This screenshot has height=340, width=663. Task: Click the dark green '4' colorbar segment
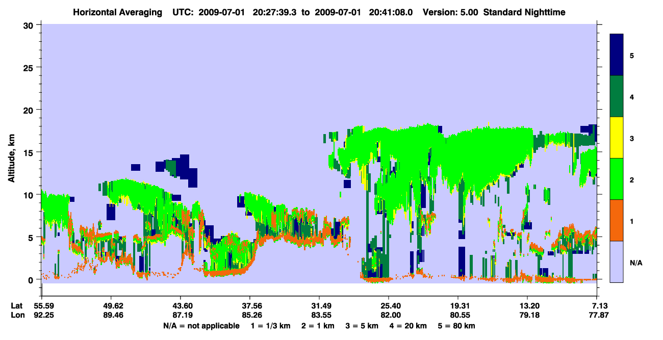point(617,96)
